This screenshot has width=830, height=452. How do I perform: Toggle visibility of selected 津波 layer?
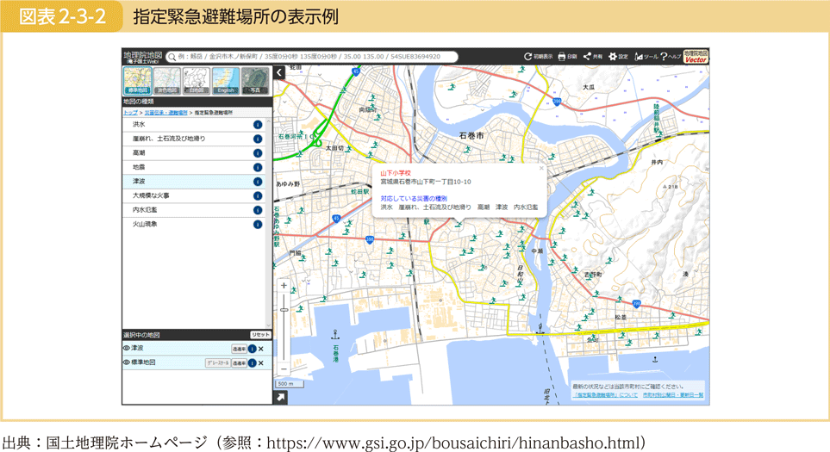click(127, 349)
